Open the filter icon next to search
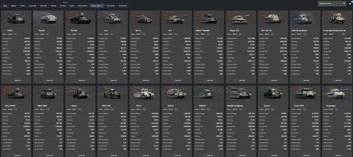The height and width of the screenshot is (157, 353). coord(350,4)
